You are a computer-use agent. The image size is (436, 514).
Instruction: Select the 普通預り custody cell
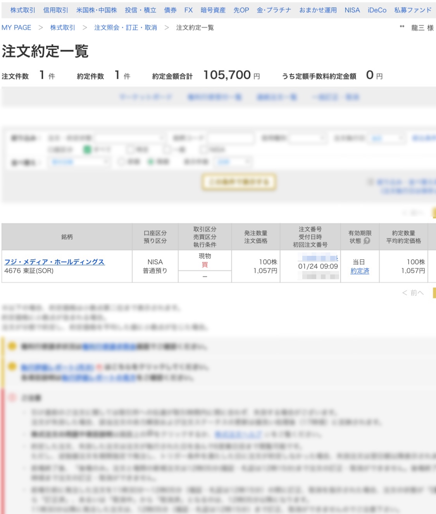pyautogui.click(x=155, y=271)
